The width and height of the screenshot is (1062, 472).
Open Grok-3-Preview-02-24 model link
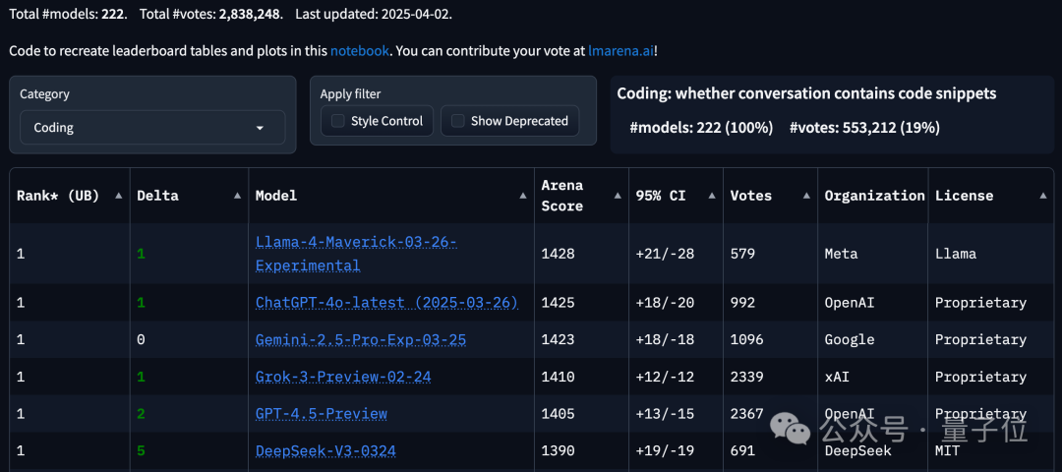tap(343, 377)
